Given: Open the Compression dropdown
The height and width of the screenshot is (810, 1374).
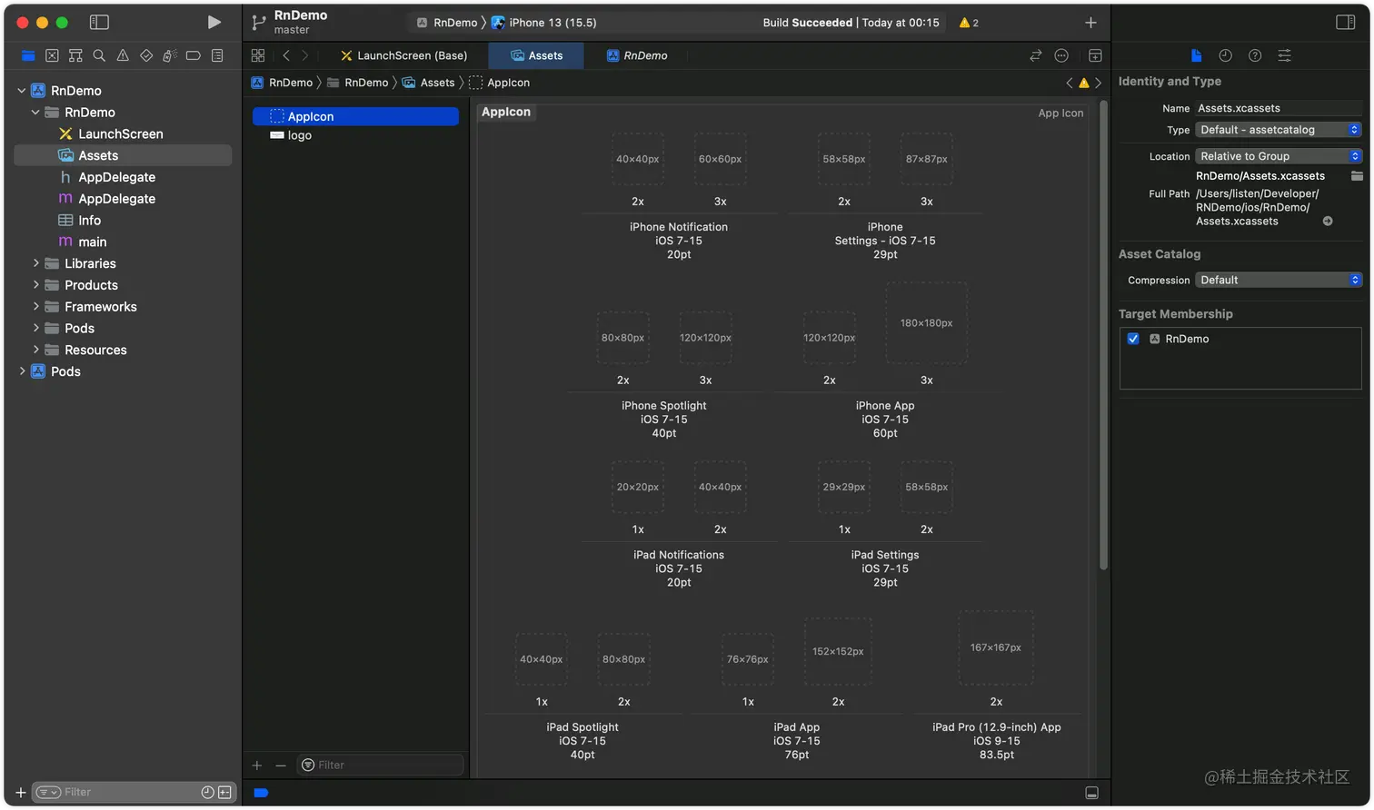Looking at the screenshot, I should (1279, 280).
